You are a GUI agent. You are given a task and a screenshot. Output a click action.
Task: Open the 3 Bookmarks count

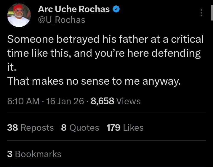(x=34, y=154)
